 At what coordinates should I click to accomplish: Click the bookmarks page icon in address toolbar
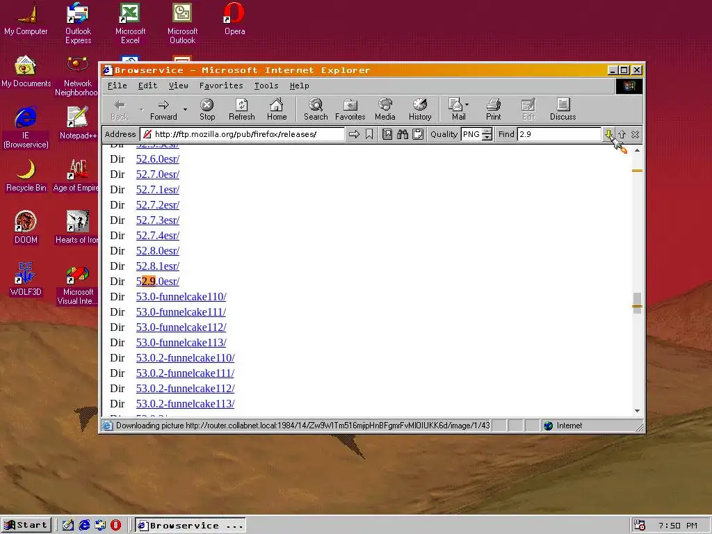tap(387, 134)
